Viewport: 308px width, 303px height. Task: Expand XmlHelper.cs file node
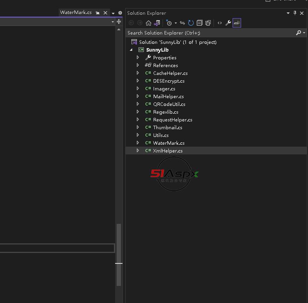(x=138, y=150)
